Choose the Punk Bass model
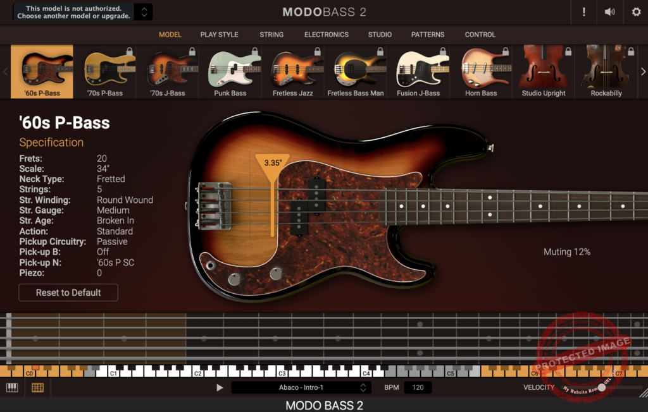The image size is (648, 412). pos(230,71)
